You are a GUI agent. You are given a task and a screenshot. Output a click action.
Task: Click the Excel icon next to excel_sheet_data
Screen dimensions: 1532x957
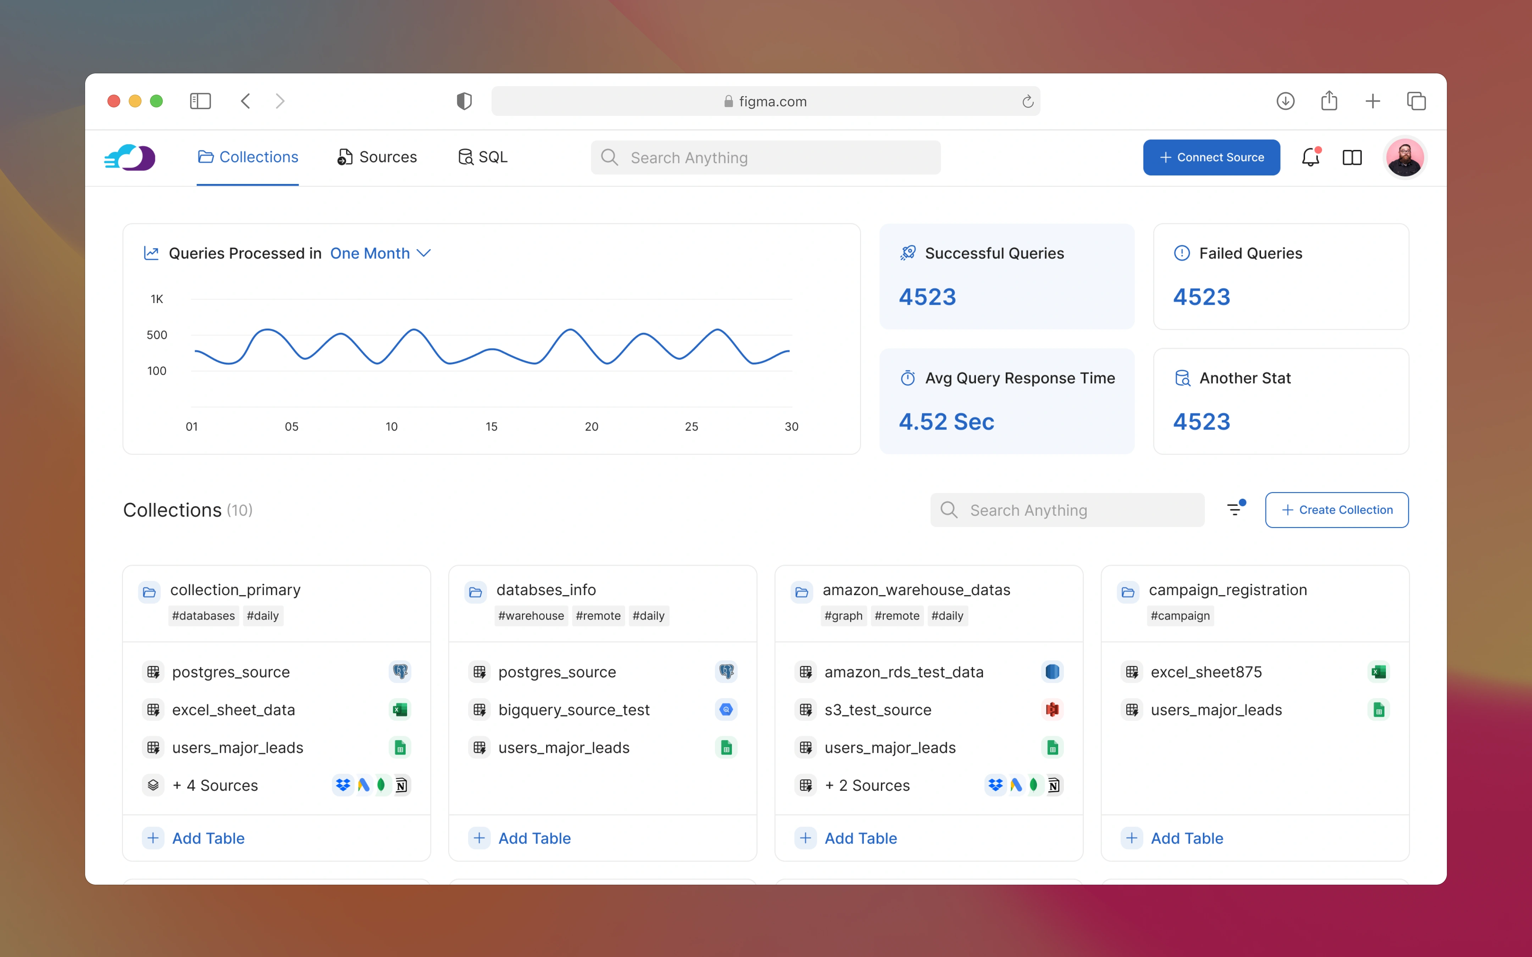pyautogui.click(x=400, y=710)
